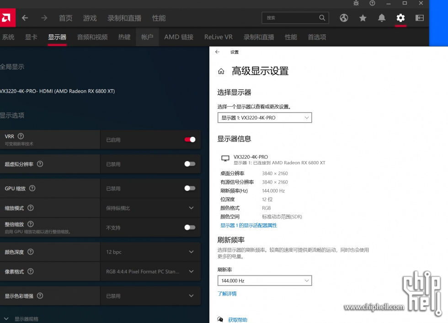Open the 获取帮助 link

[x=237, y=320]
